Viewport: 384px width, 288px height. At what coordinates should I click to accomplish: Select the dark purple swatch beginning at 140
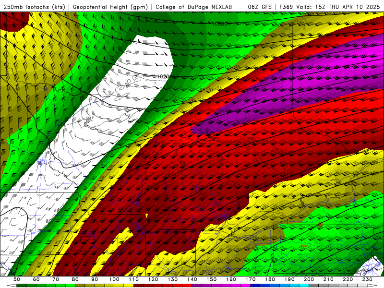[197, 286]
